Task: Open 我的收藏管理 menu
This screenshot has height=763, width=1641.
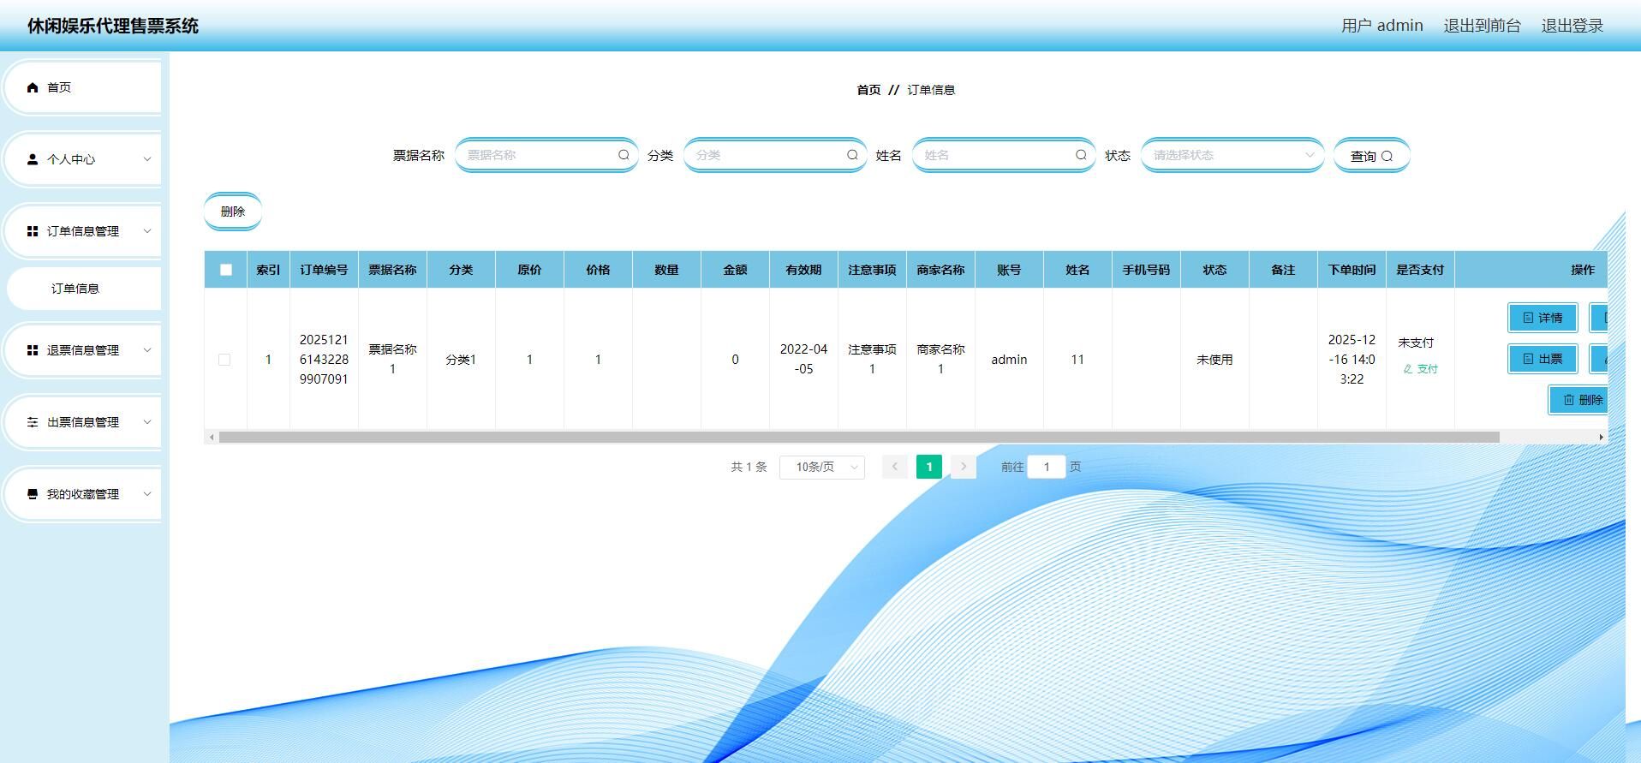Action: (x=84, y=494)
